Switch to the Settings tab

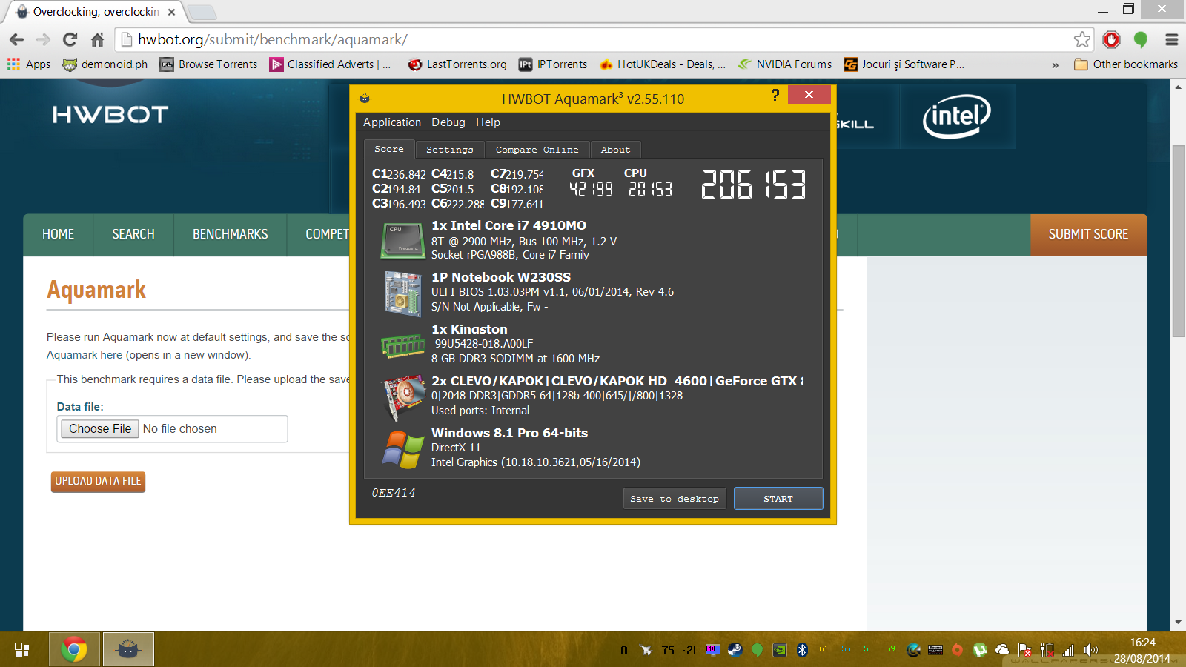(449, 150)
